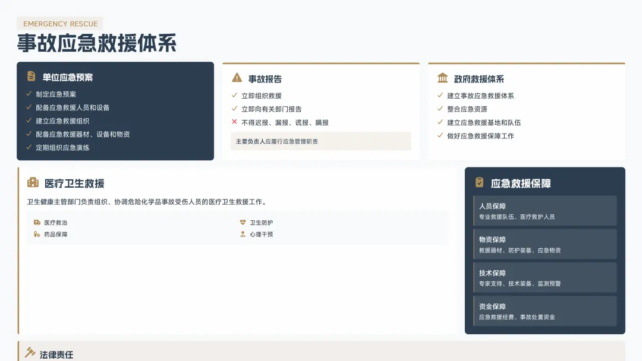Click the gavel icon beside 法律责任
Screen dimensions: 642x361
click(x=30, y=353)
